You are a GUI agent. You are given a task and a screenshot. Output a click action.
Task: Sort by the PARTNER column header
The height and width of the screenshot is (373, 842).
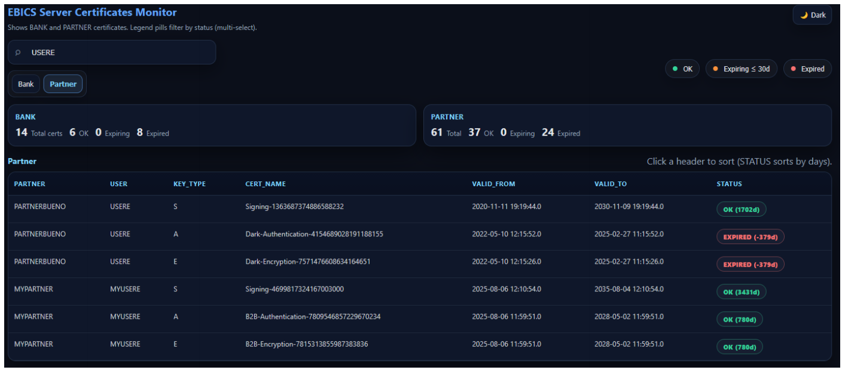pos(30,184)
